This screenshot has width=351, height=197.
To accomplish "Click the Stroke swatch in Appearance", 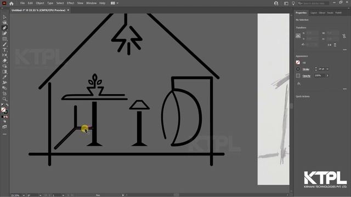I will (298, 69).
